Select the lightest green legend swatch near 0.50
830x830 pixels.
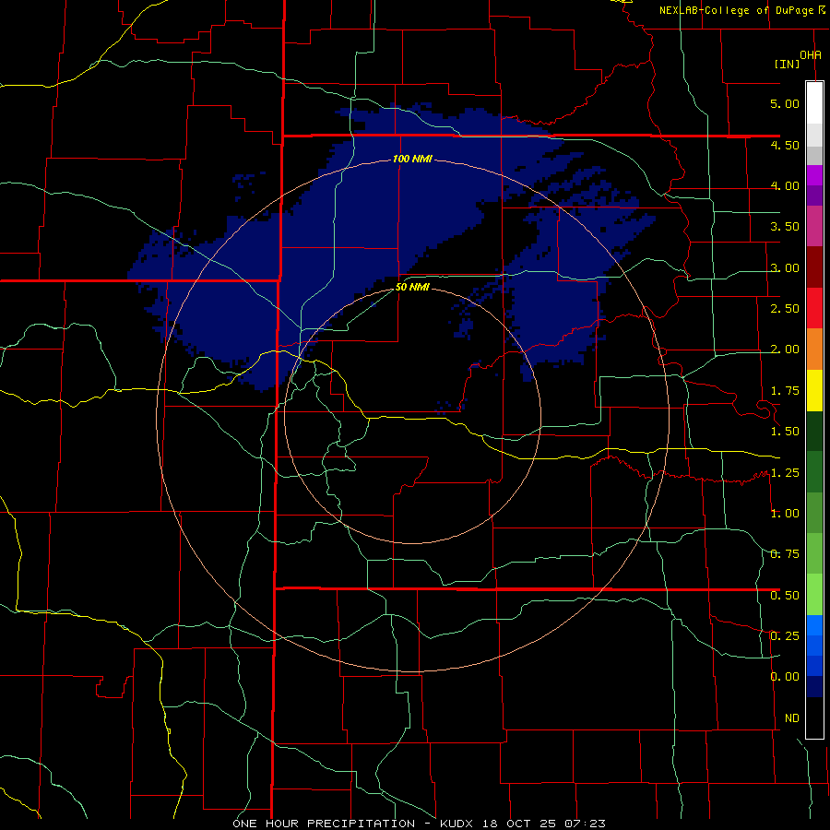(x=814, y=595)
